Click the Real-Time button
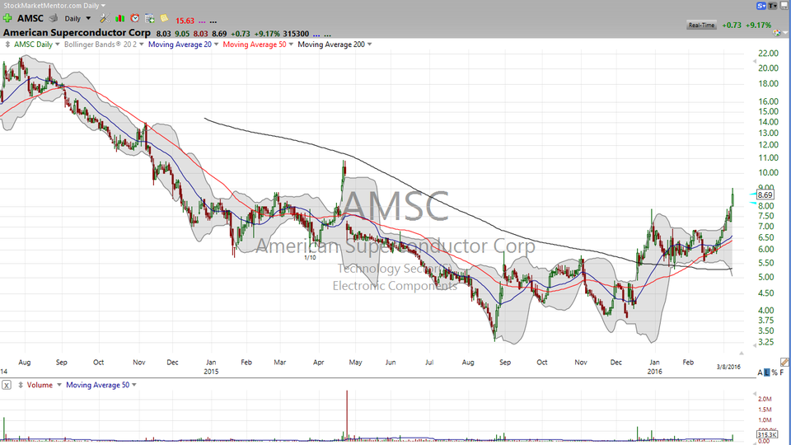The image size is (791, 445). 702,25
